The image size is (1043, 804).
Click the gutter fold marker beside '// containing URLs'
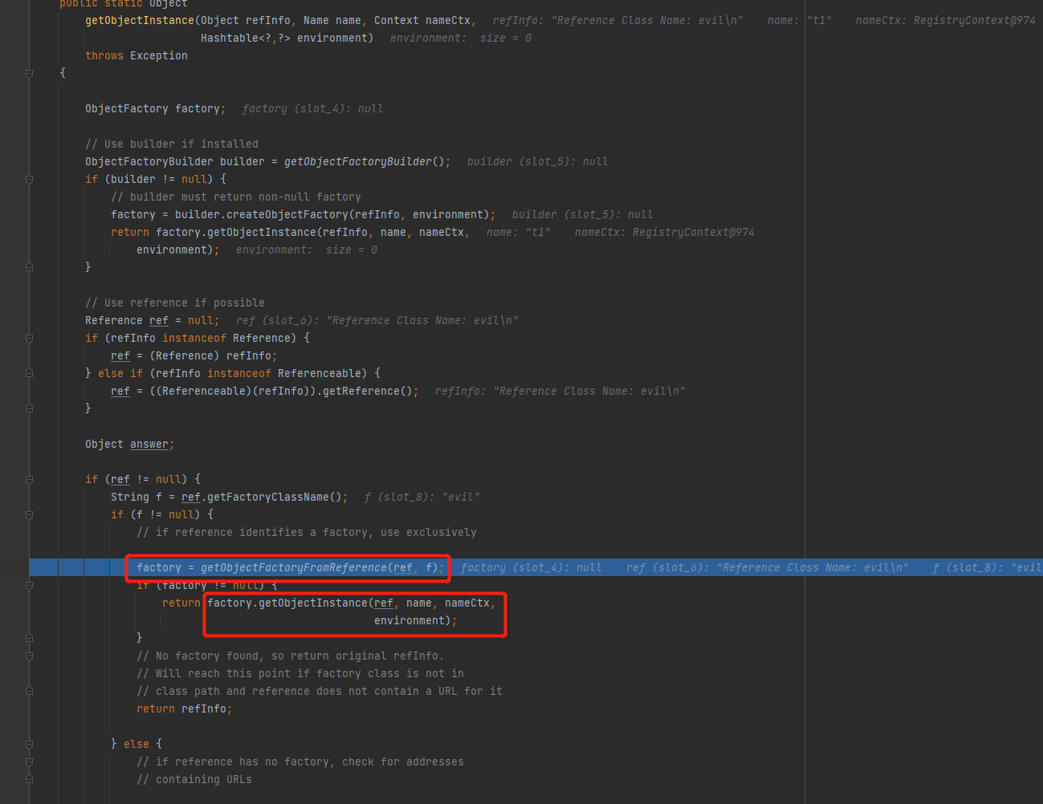tap(30, 779)
